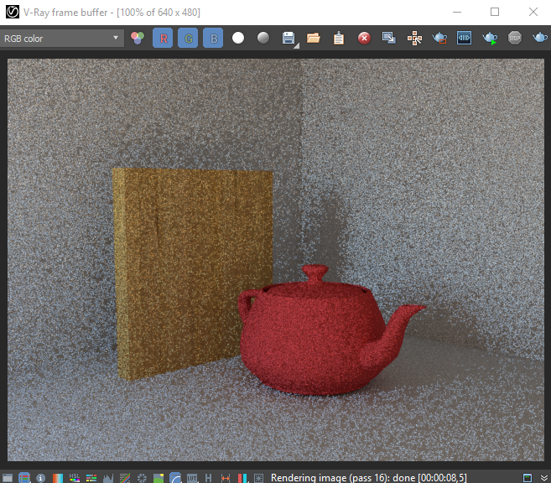Link VFB to PDPlayer icon

[x=465, y=38]
